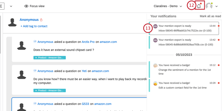The width and height of the screenshot is (222, 111).
Task: Toggle the unread red dot on the 15:12 badge notification
Action: pos(219,65)
